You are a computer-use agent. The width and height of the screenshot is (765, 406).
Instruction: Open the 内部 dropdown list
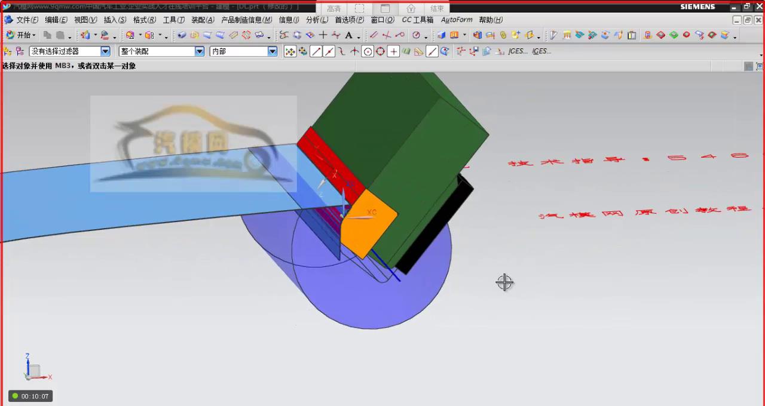click(x=273, y=51)
